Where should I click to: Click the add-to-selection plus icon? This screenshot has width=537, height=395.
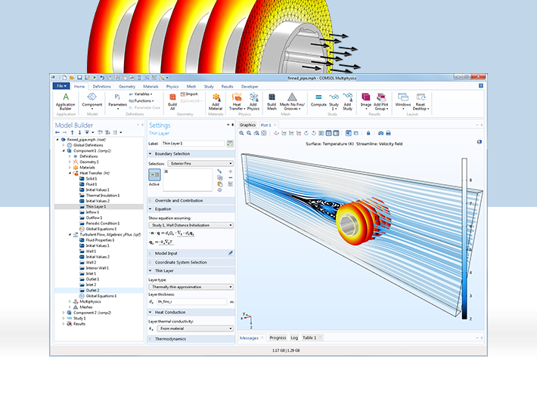231,171
